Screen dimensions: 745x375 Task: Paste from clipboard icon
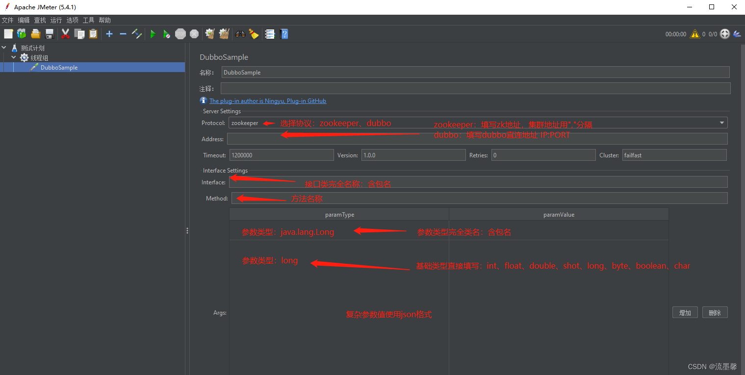[x=93, y=34]
